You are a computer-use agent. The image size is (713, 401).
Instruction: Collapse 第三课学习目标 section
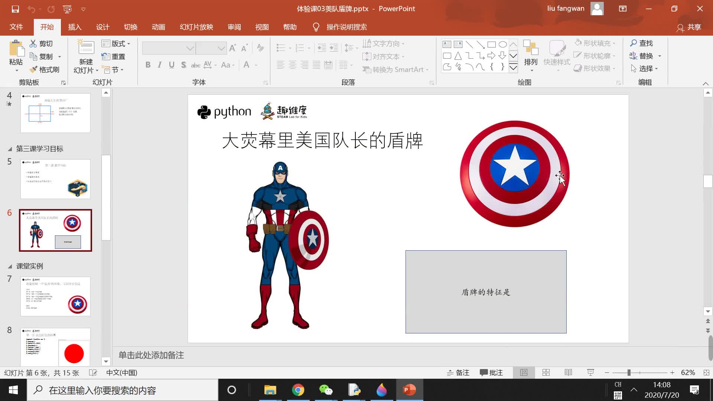tap(10, 149)
